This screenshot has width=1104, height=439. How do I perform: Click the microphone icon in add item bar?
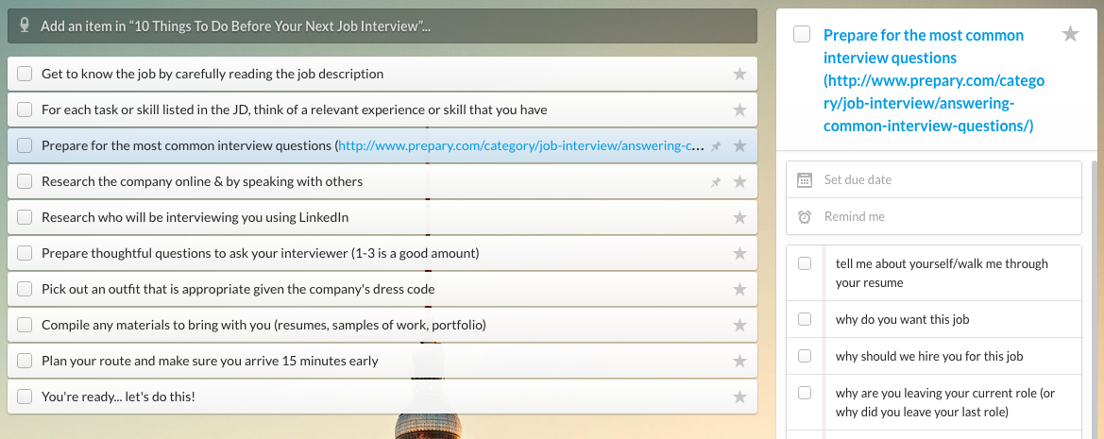click(25, 26)
